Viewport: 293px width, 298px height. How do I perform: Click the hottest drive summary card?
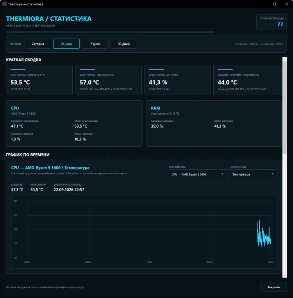point(248,80)
